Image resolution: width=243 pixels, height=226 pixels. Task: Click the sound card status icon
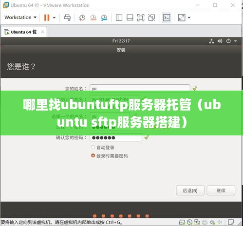(212, 222)
